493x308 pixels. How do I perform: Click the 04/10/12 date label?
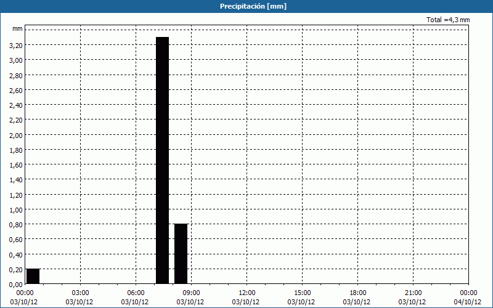(468, 302)
